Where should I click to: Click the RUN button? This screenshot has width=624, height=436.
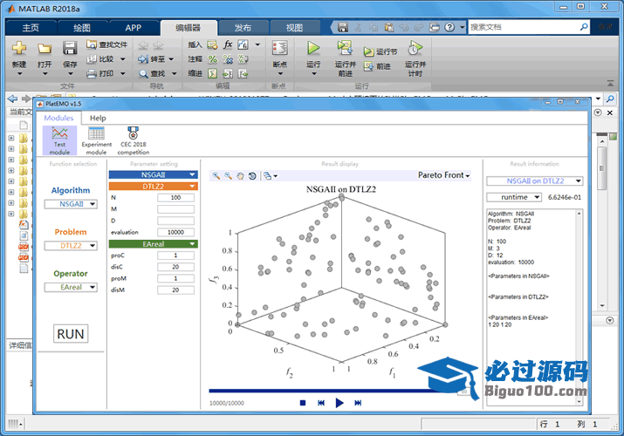[71, 334]
